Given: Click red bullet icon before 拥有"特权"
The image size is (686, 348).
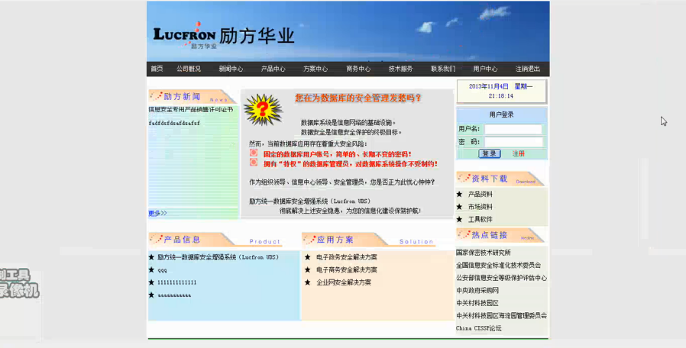Looking at the screenshot, I should pyautogui.click(x=254, y=163).
